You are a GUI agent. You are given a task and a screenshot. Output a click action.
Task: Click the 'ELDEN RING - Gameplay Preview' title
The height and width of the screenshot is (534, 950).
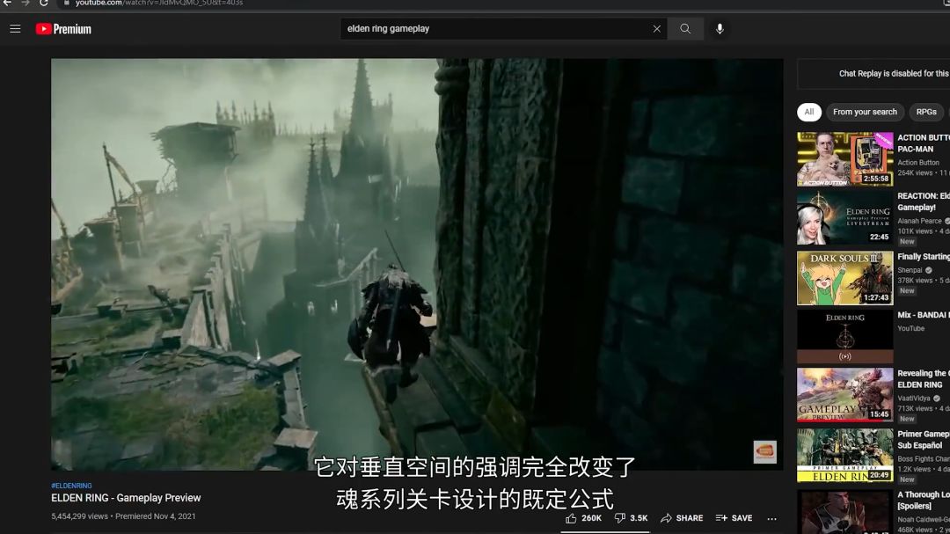[x=126, y=498]
